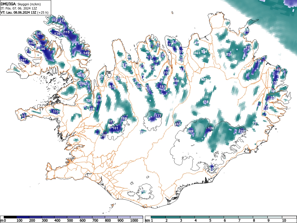The height and width of the screenshot is (223, 297).
Task: Click the visibility value '145' on the map
Action: (x=39, y=34)
